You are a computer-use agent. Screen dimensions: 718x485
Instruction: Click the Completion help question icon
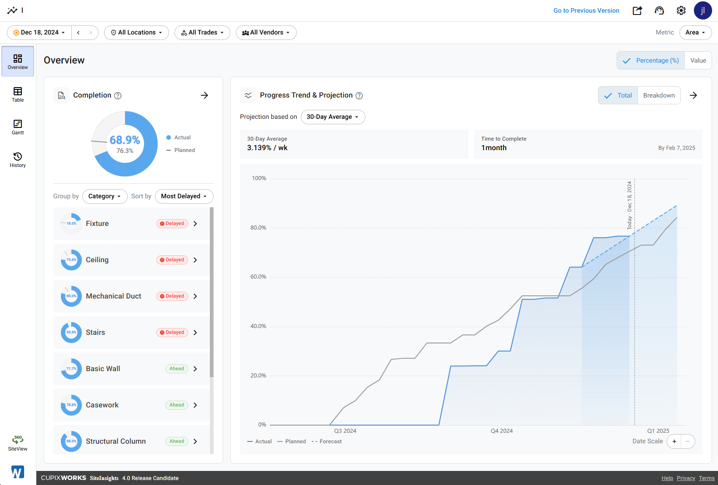[118, 96]
